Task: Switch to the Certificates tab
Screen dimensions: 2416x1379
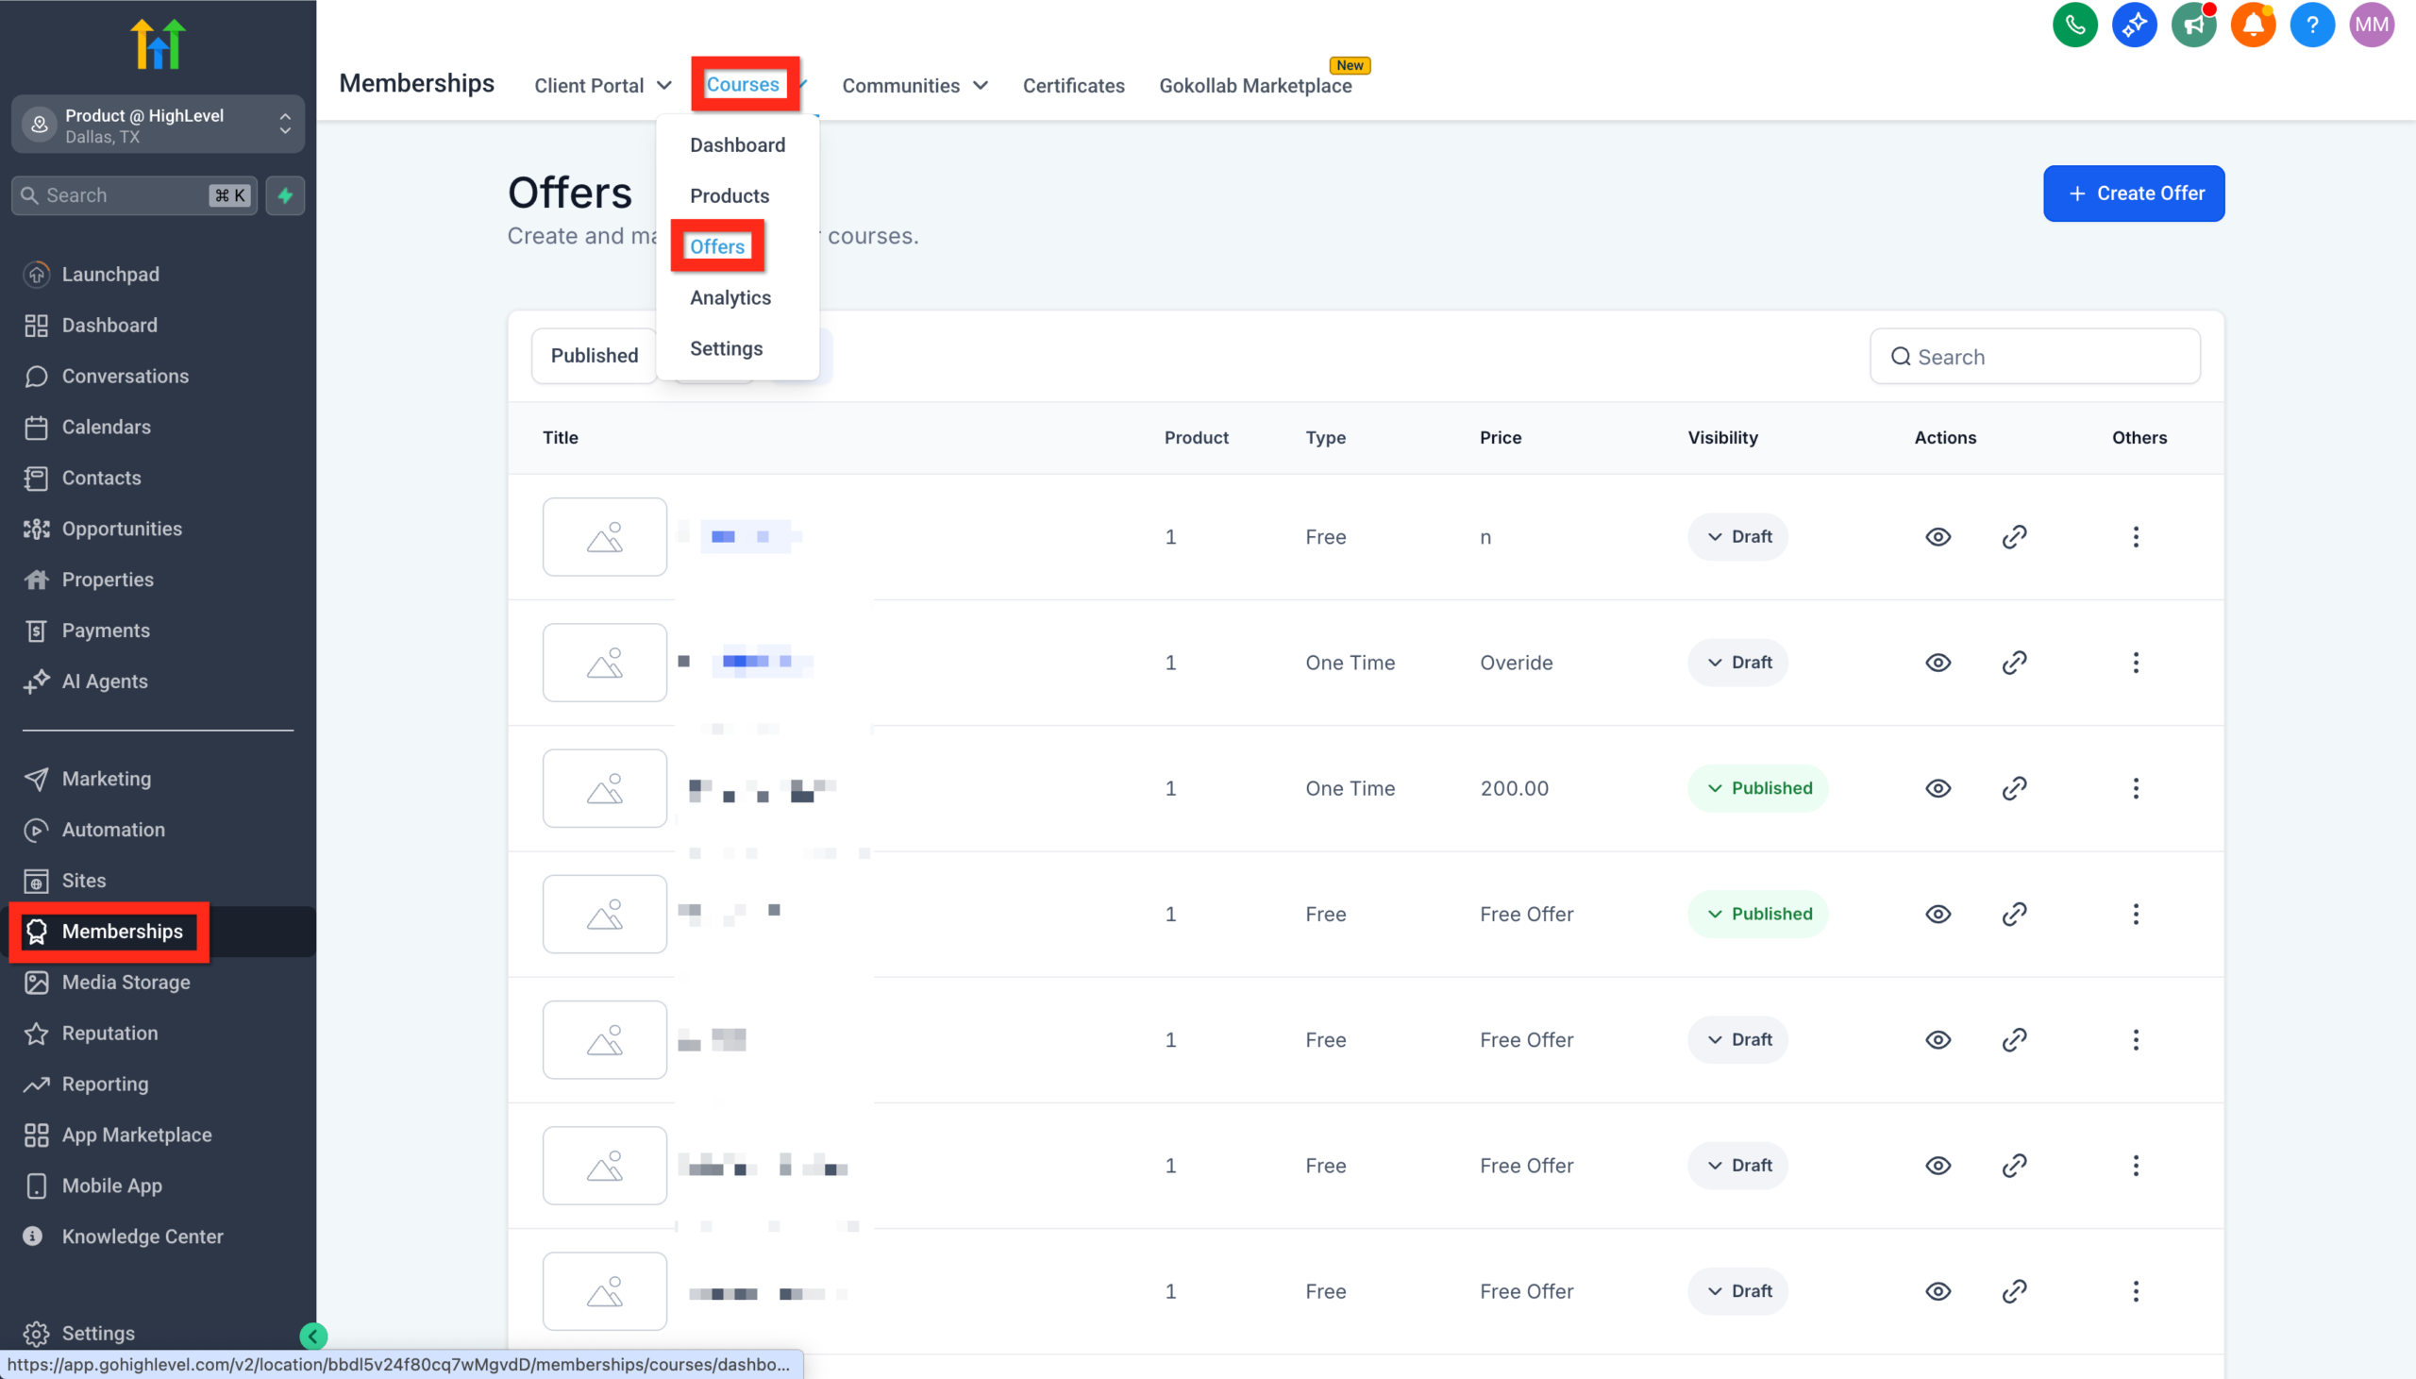Action: 1072,84
